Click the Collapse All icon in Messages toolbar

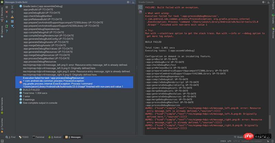pos(12,12)
